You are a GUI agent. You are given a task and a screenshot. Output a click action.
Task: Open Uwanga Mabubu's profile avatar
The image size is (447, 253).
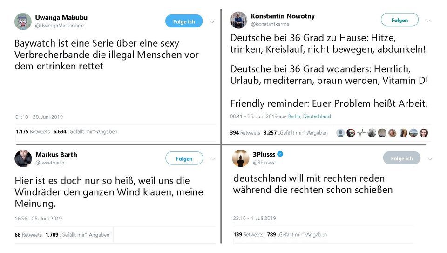click(x=23, y=21)
